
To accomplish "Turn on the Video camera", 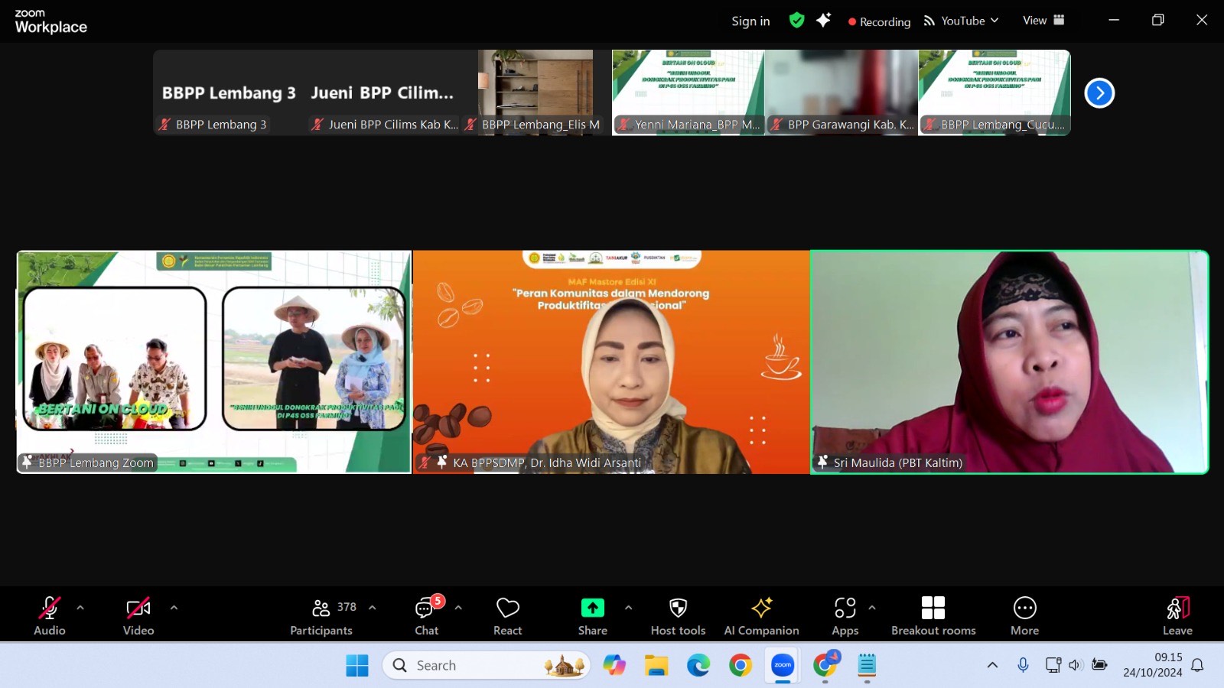I will click(x=138, y=615).
